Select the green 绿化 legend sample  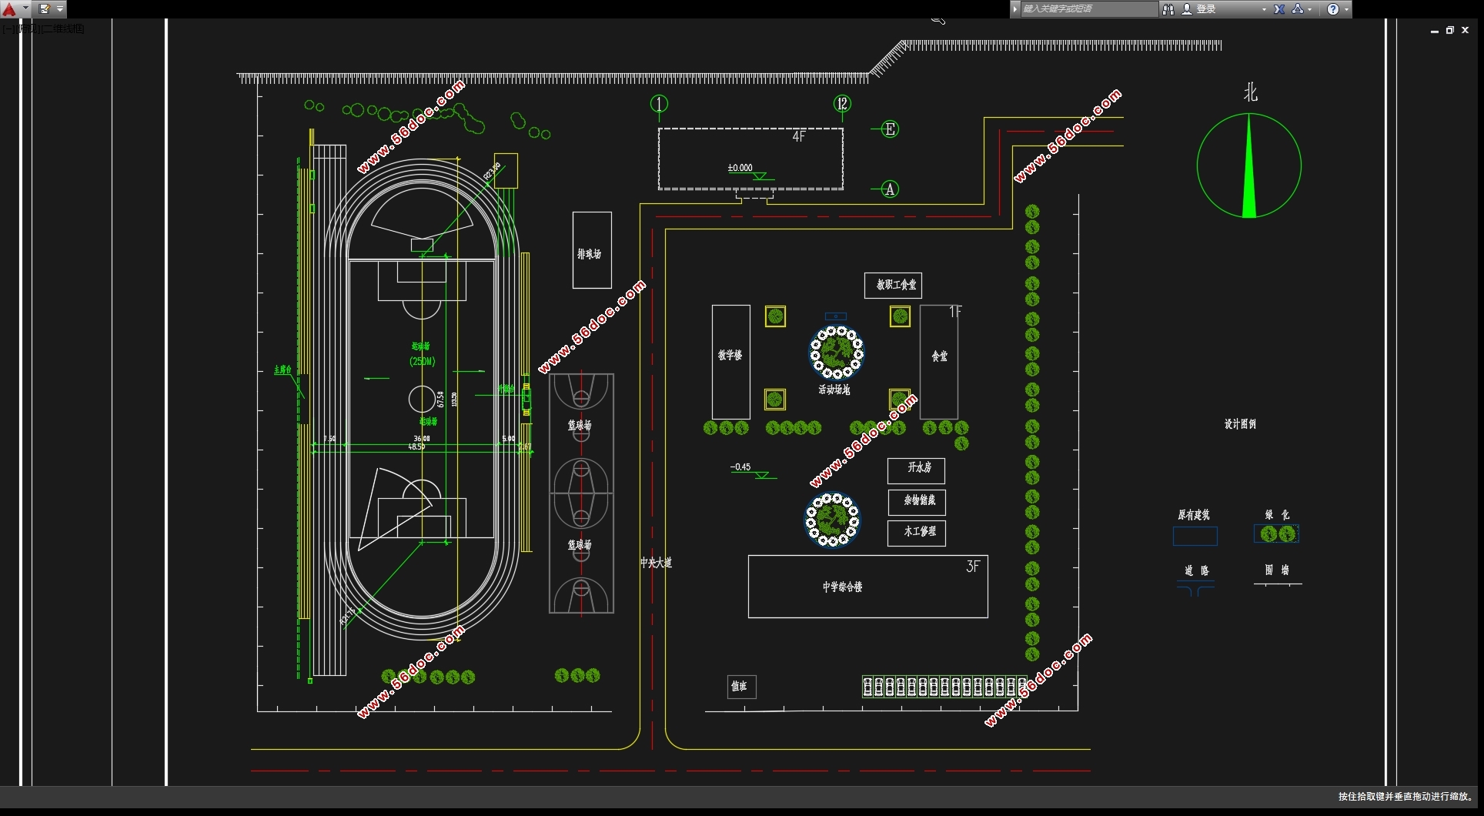[1276, 533]
